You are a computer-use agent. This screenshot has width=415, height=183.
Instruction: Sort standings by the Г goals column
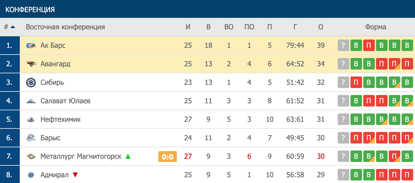tap(295, 27)
